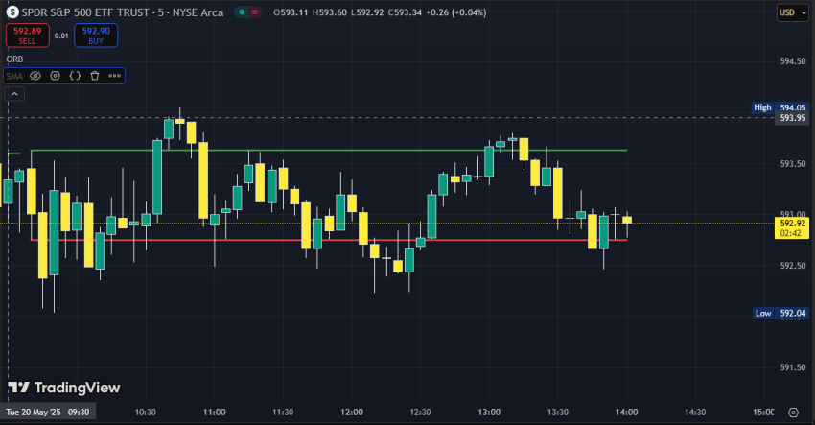Open the USD currency dropdown

click(793, 12)
